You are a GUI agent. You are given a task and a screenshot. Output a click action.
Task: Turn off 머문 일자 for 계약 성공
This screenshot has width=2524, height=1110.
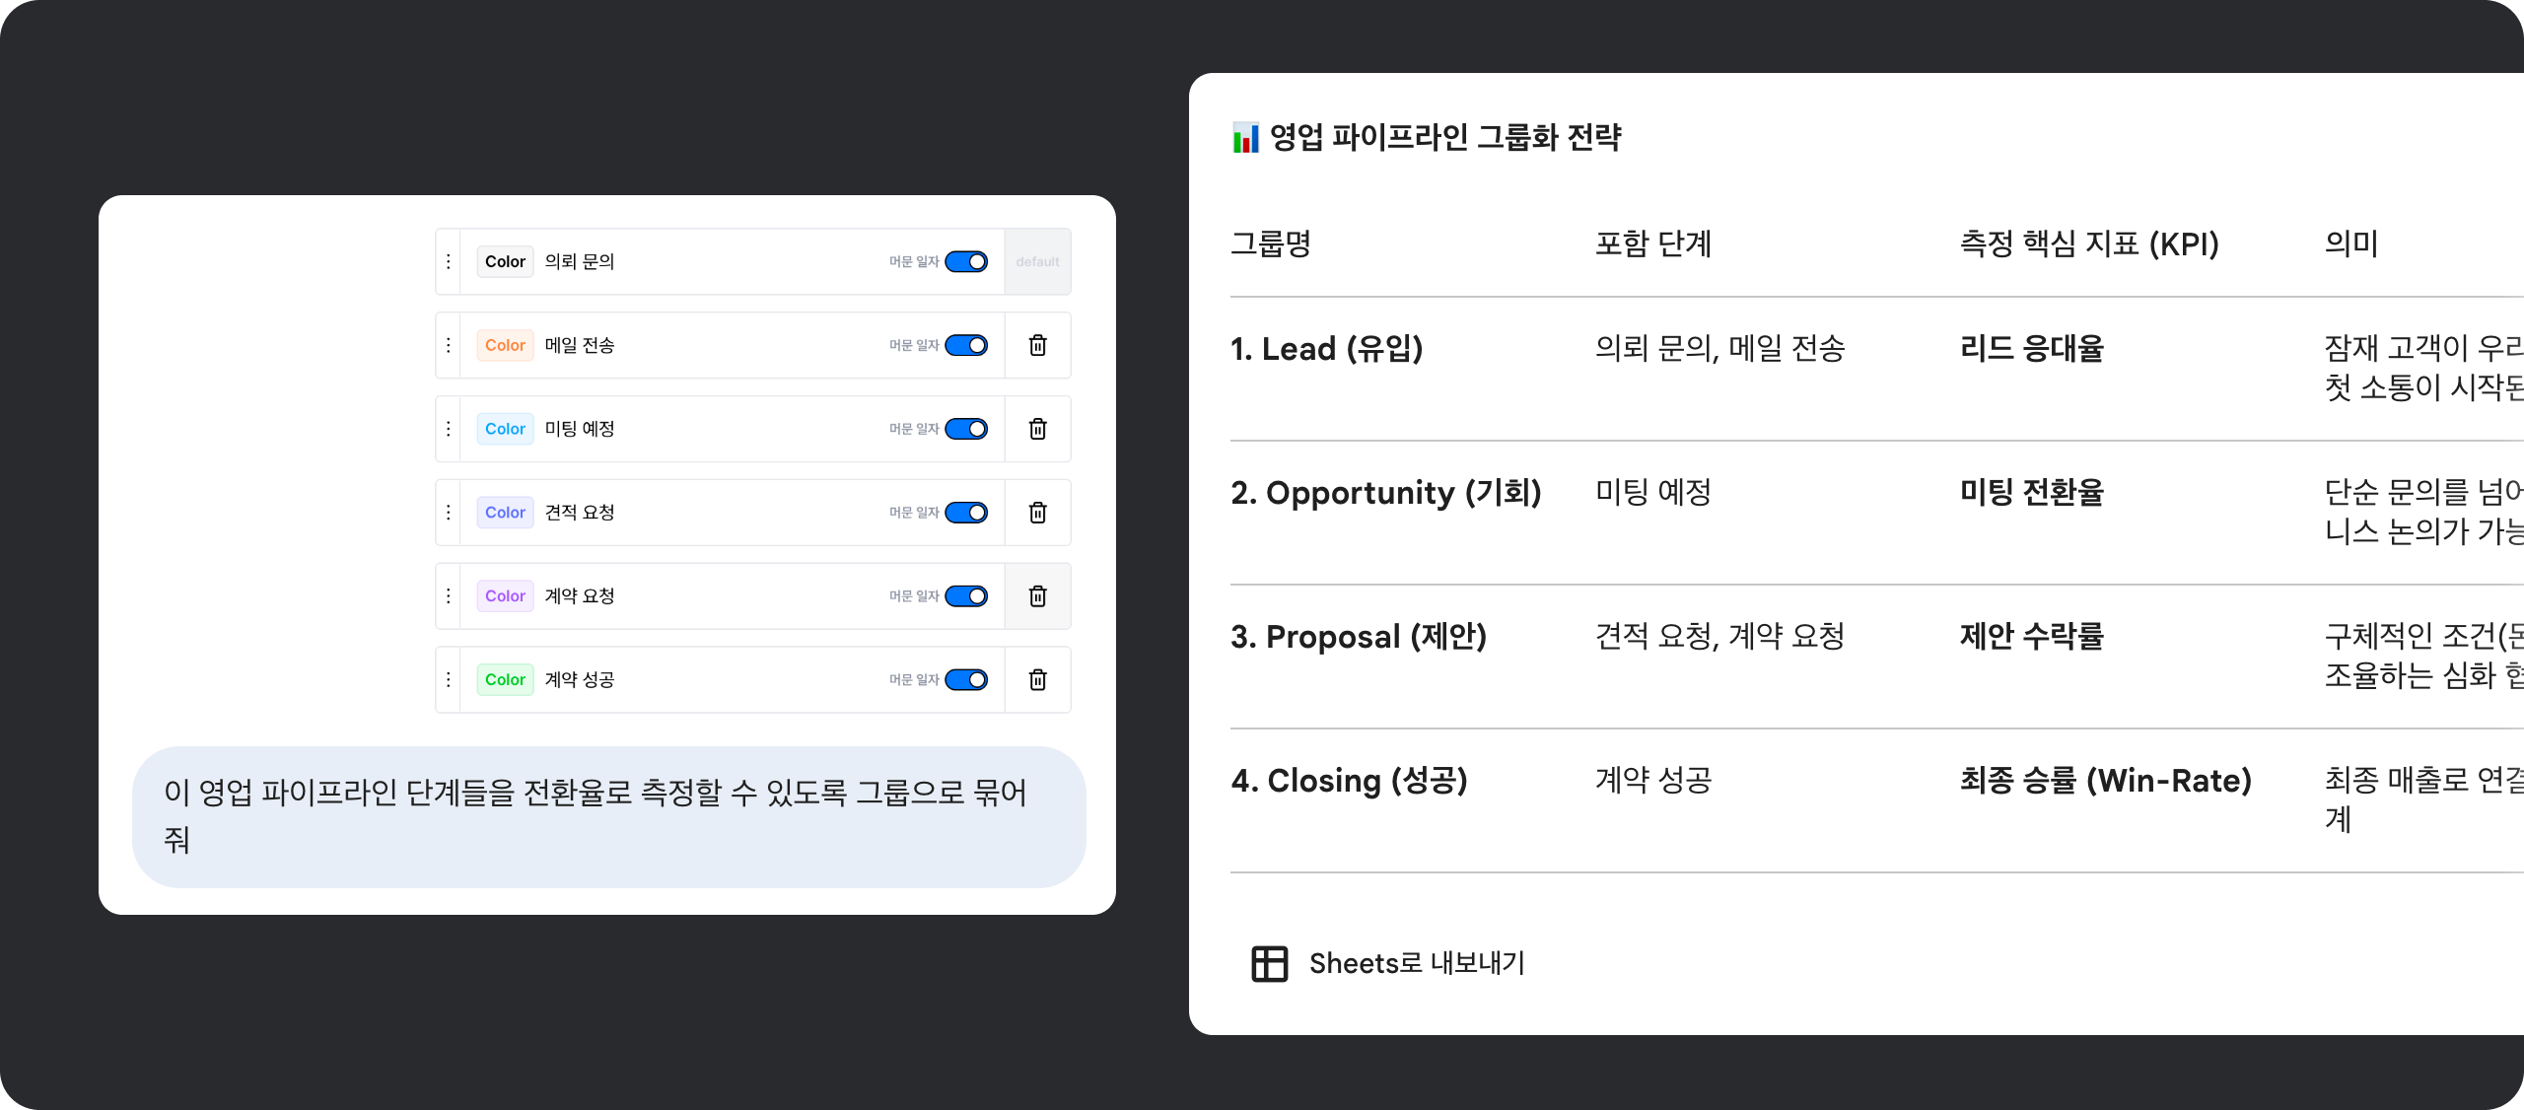coord(966,680)
